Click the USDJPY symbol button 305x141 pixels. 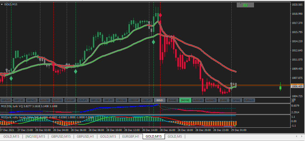click(x=147, y=100)
